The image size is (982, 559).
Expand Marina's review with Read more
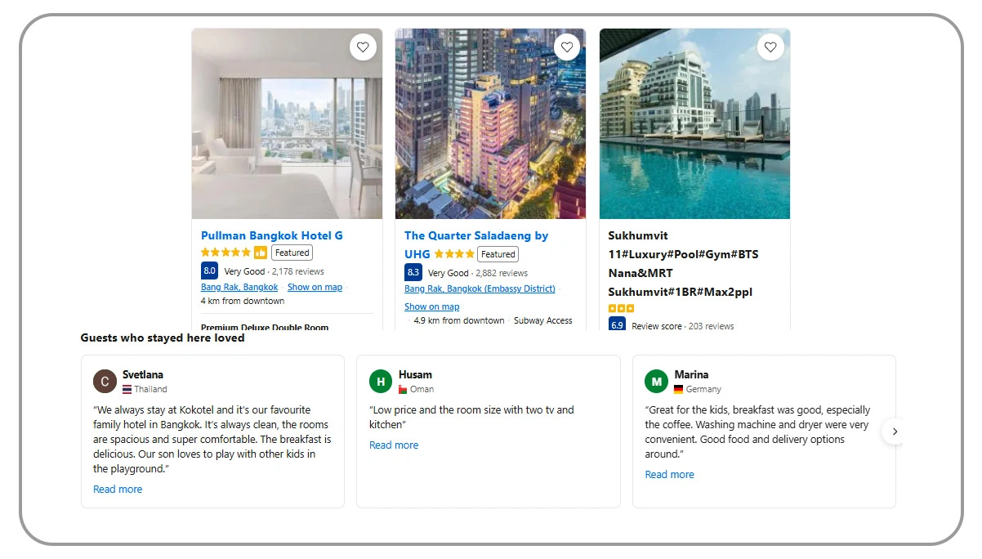[x=670, y=475]
